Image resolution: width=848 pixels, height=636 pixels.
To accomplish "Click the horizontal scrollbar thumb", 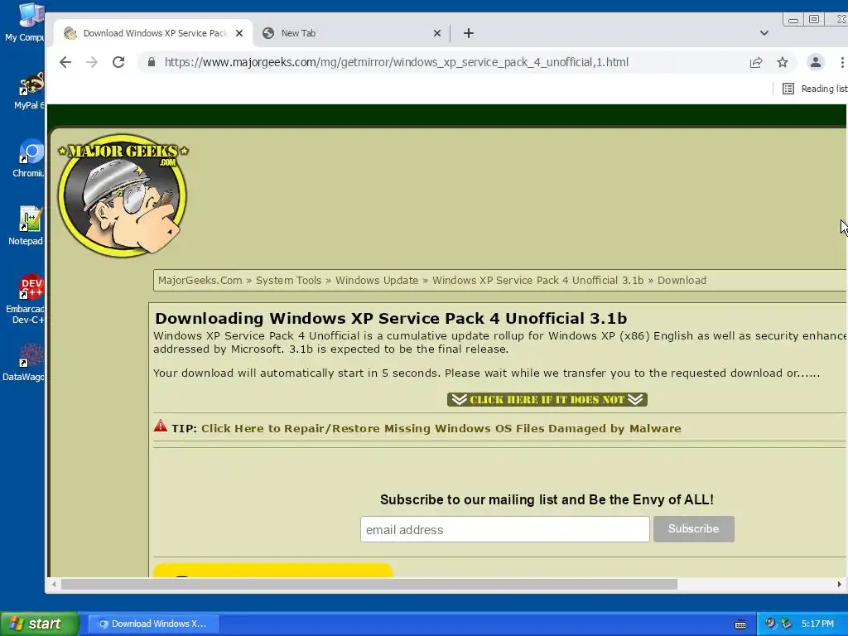I will click(x=369, y=584).
